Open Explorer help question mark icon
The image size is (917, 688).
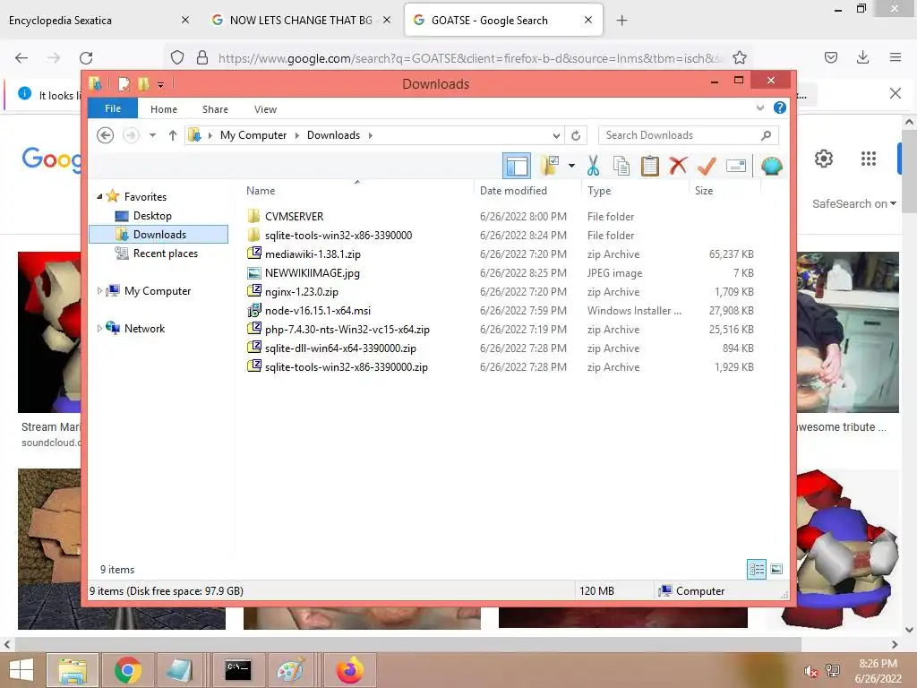coord(780,107)
